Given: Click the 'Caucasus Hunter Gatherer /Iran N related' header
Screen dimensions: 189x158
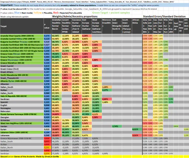Looking at the screenshot, I should tap(77, 26).
